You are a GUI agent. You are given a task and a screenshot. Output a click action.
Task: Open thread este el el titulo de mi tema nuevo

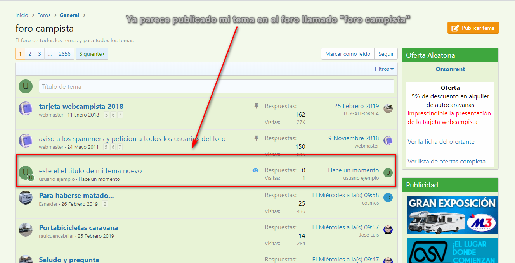(90, 170)
